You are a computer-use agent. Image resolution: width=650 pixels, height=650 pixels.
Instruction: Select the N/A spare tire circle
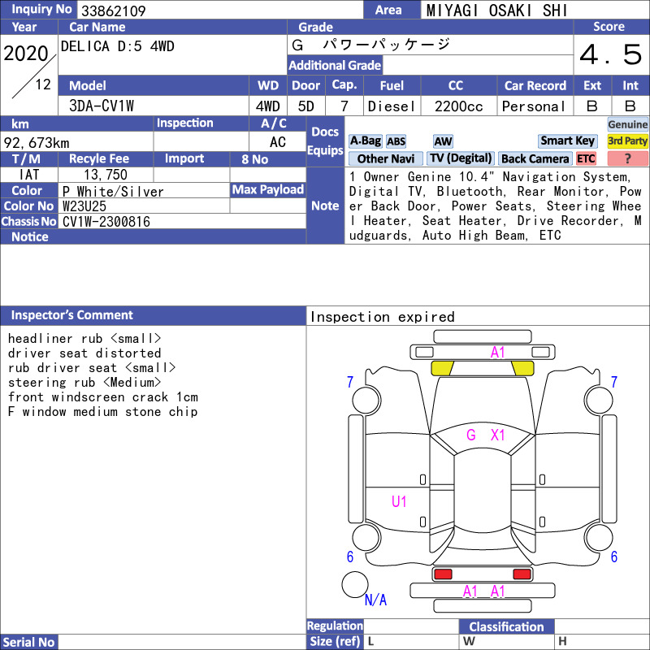[355, 584]
